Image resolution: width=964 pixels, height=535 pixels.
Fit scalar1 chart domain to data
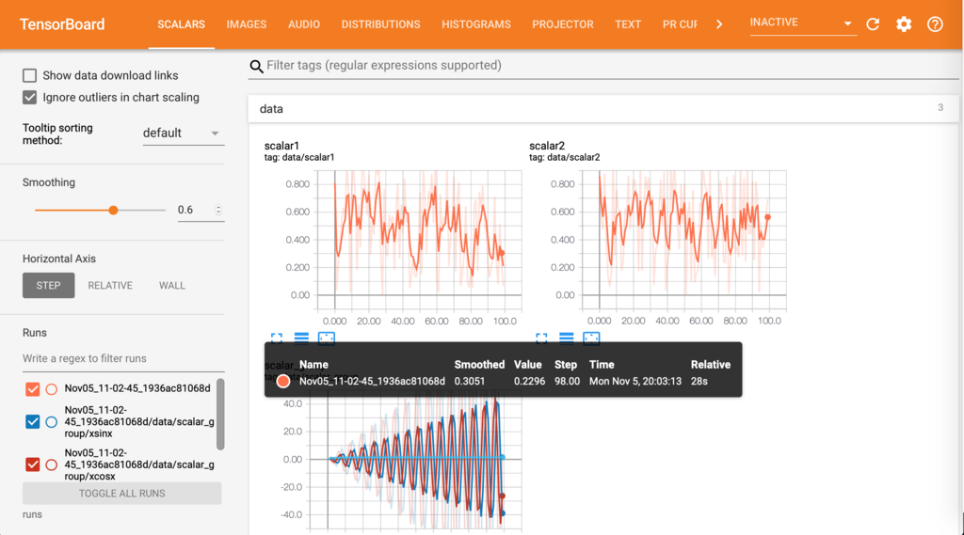tap(327, 338)
